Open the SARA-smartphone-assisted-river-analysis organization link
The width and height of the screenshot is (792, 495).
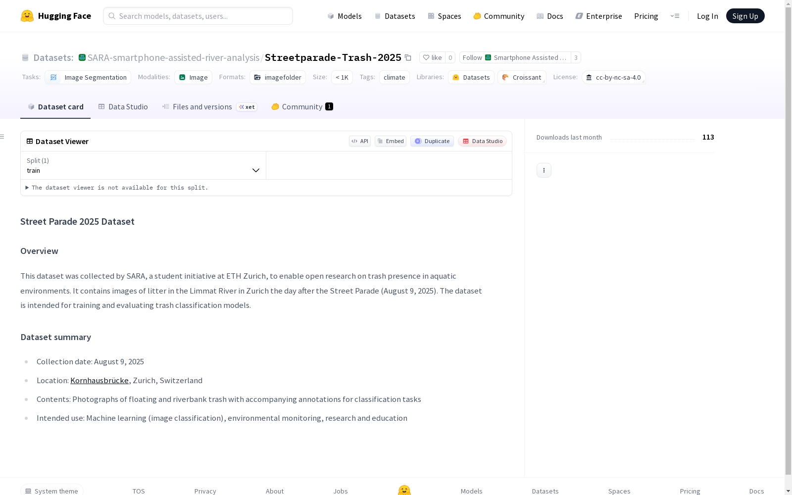point(173,57)
